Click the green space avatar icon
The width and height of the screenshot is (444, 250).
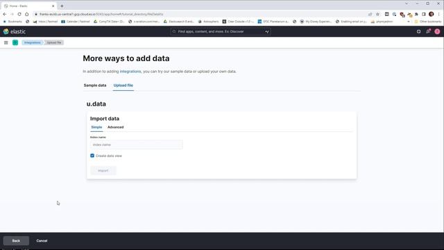coord(15,42)
